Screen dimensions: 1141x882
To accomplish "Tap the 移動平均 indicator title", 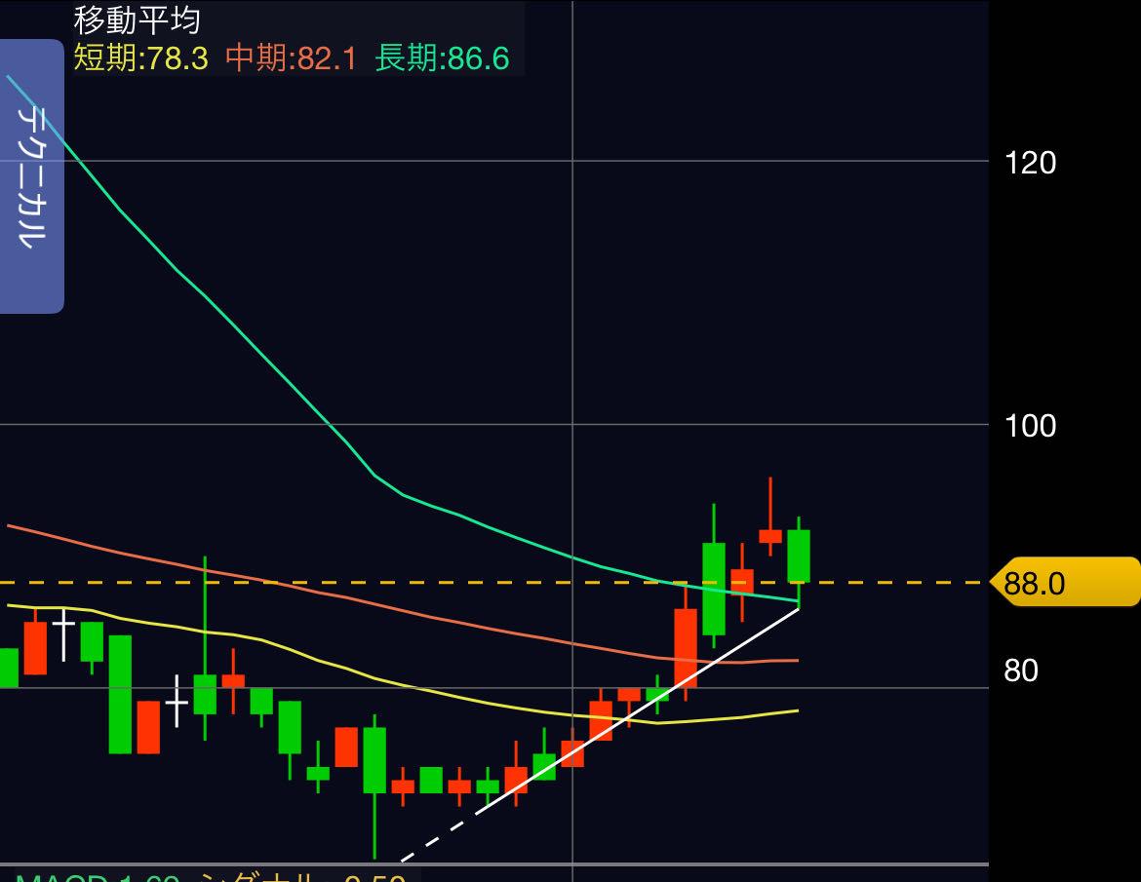I will tap(137, 19).
